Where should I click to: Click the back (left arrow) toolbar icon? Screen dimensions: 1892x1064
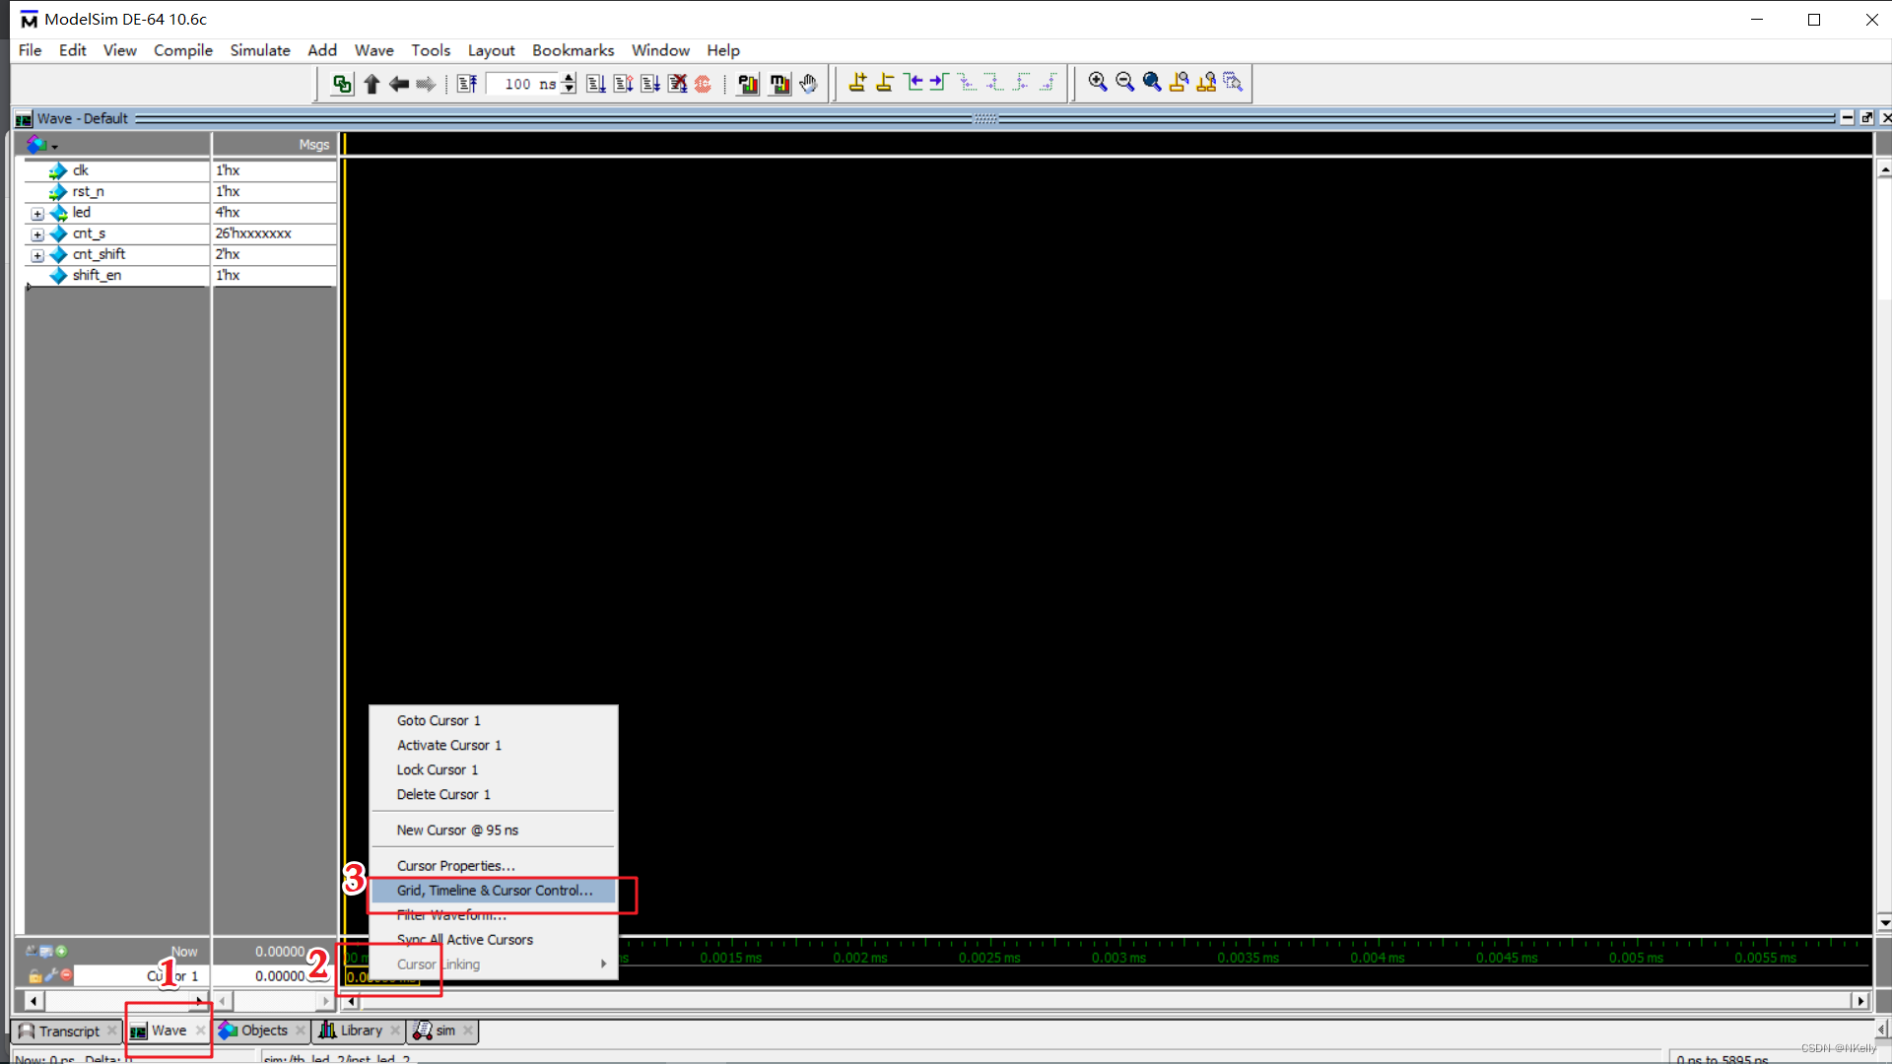tap(399, 84)
